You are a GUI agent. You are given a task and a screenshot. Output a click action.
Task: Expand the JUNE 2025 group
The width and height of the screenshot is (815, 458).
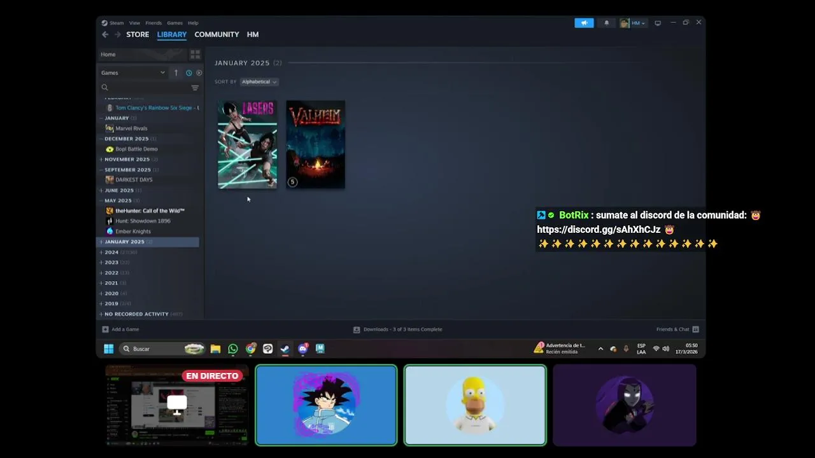[101, 190]
